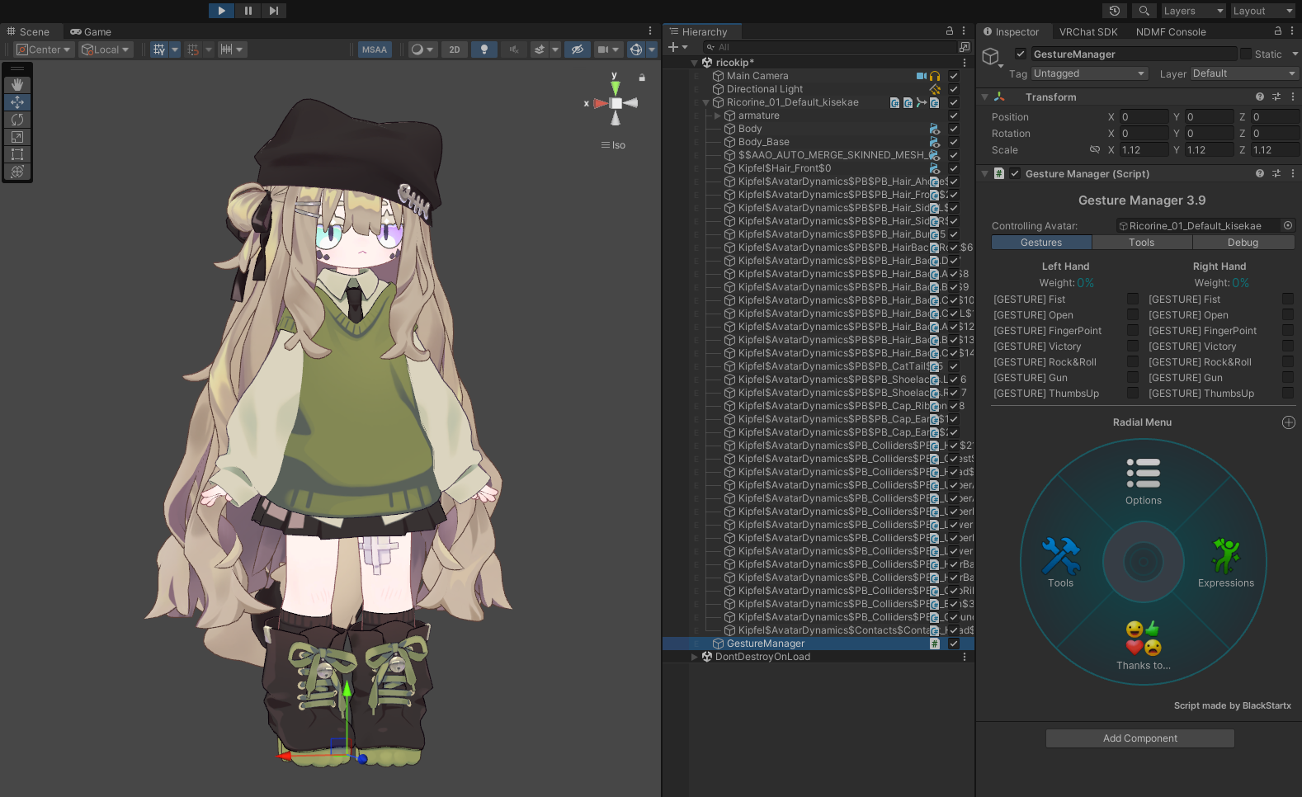The image size is (1302, 797).
Task: Click Expressions in the radial menu
Action: point(1226,563)
